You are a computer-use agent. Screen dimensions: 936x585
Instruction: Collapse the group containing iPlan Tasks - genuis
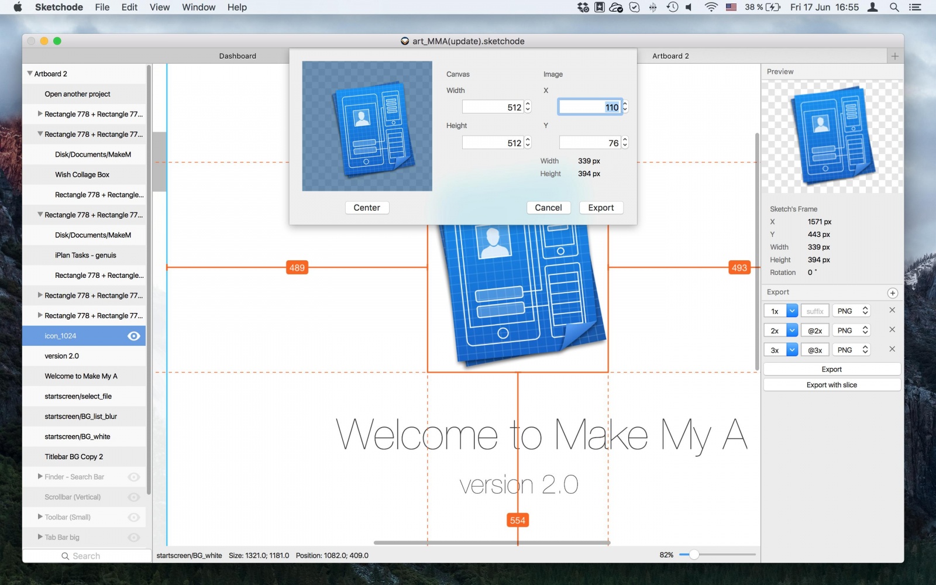tap(40, 215)
